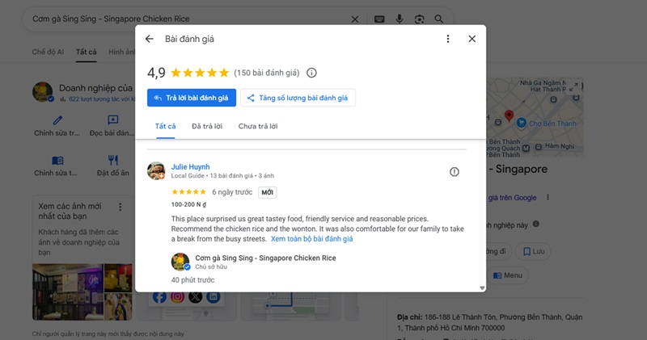Report Julie Huynh's review via flag icon
Viewport: 647px width, 340px height.
point(454,172)
